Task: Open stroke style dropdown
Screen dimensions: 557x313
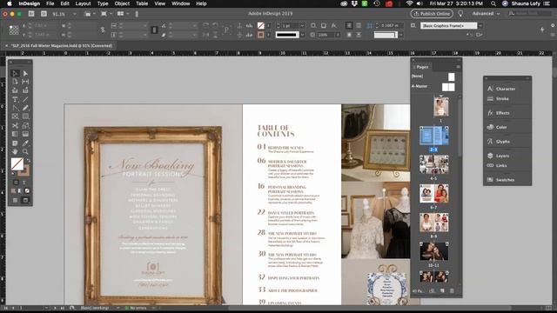Action: pos(302,35)
